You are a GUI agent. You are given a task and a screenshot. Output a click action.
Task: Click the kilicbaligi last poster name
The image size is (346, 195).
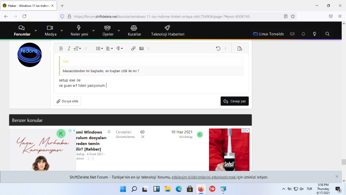tap(186, 137)
